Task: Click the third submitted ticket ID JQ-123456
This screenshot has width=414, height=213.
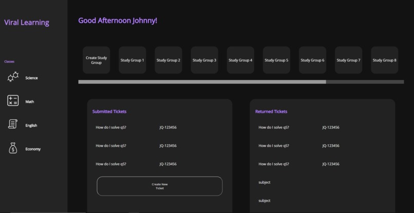Action: tap(168, 164)
